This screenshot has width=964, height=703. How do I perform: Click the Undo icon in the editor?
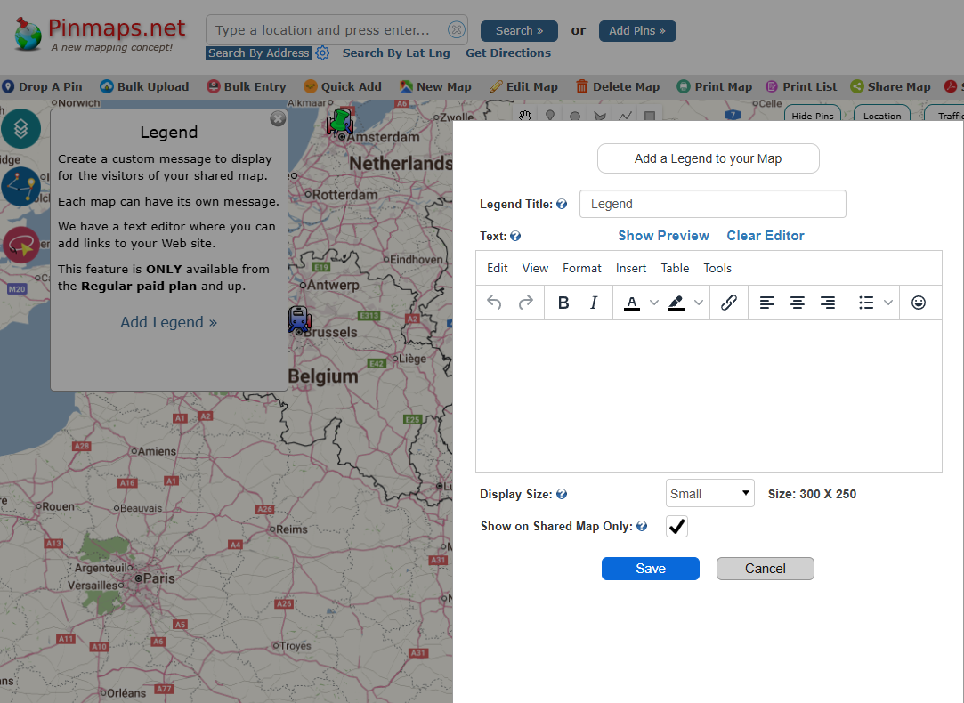[494, 303]
